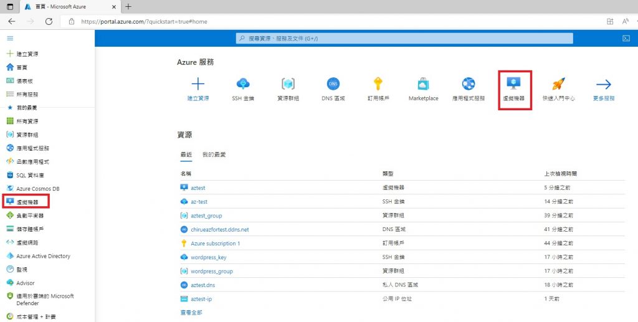Open 資源群組 service icon
The height and width of the screenshot is (322, 638).
point(288,84)
